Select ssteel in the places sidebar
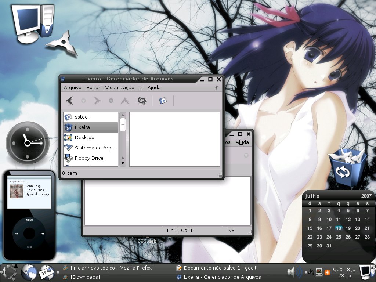The image size is (376, 282). coord(91,117)
